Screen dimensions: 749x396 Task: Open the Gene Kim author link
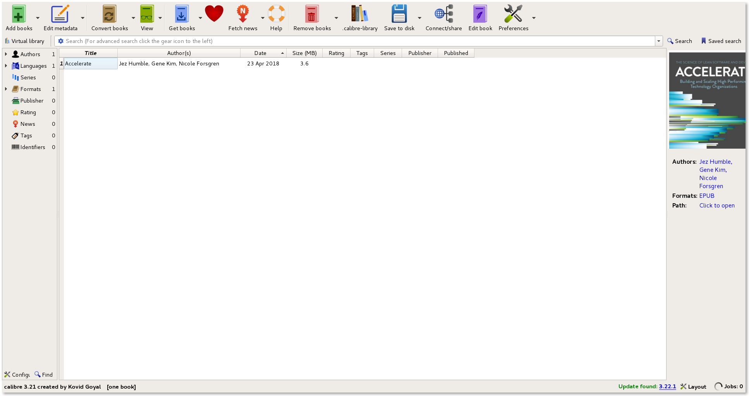click(713, 170)
